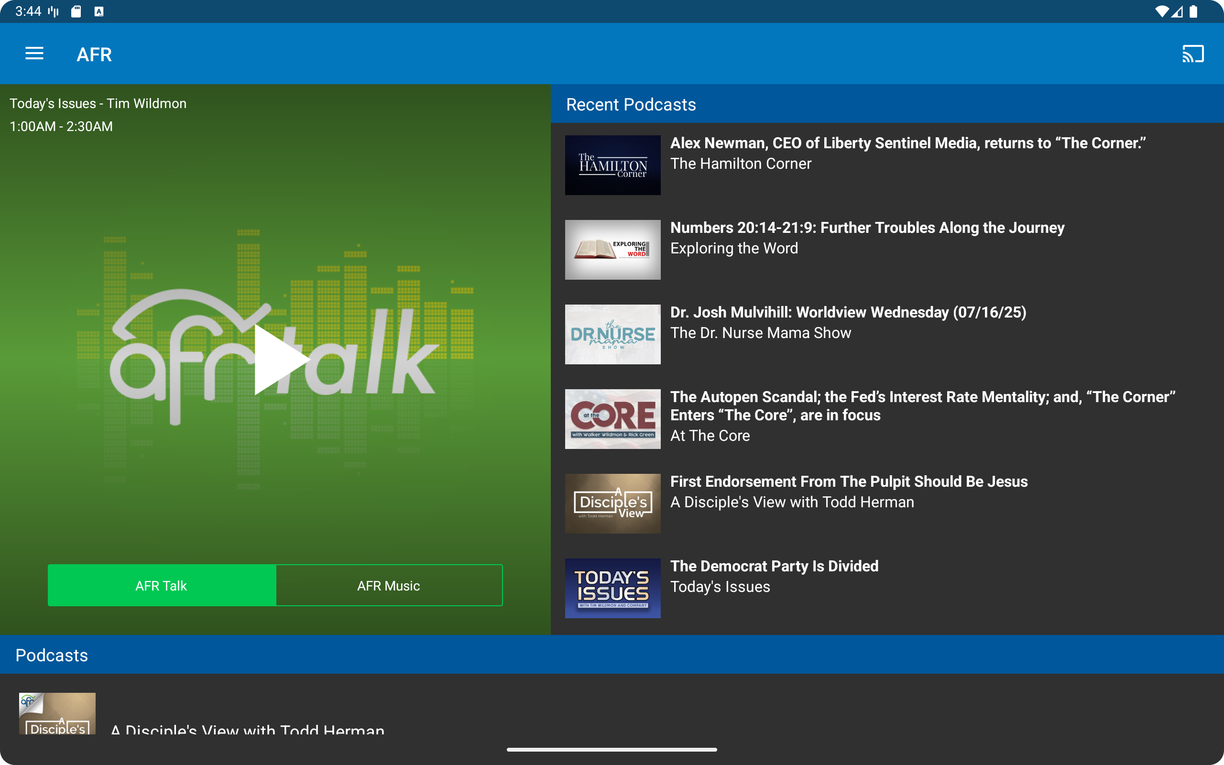Open The Hamilton Corner thumbnail
Screen dimensions: 1224x765
(x=612, y=165)
